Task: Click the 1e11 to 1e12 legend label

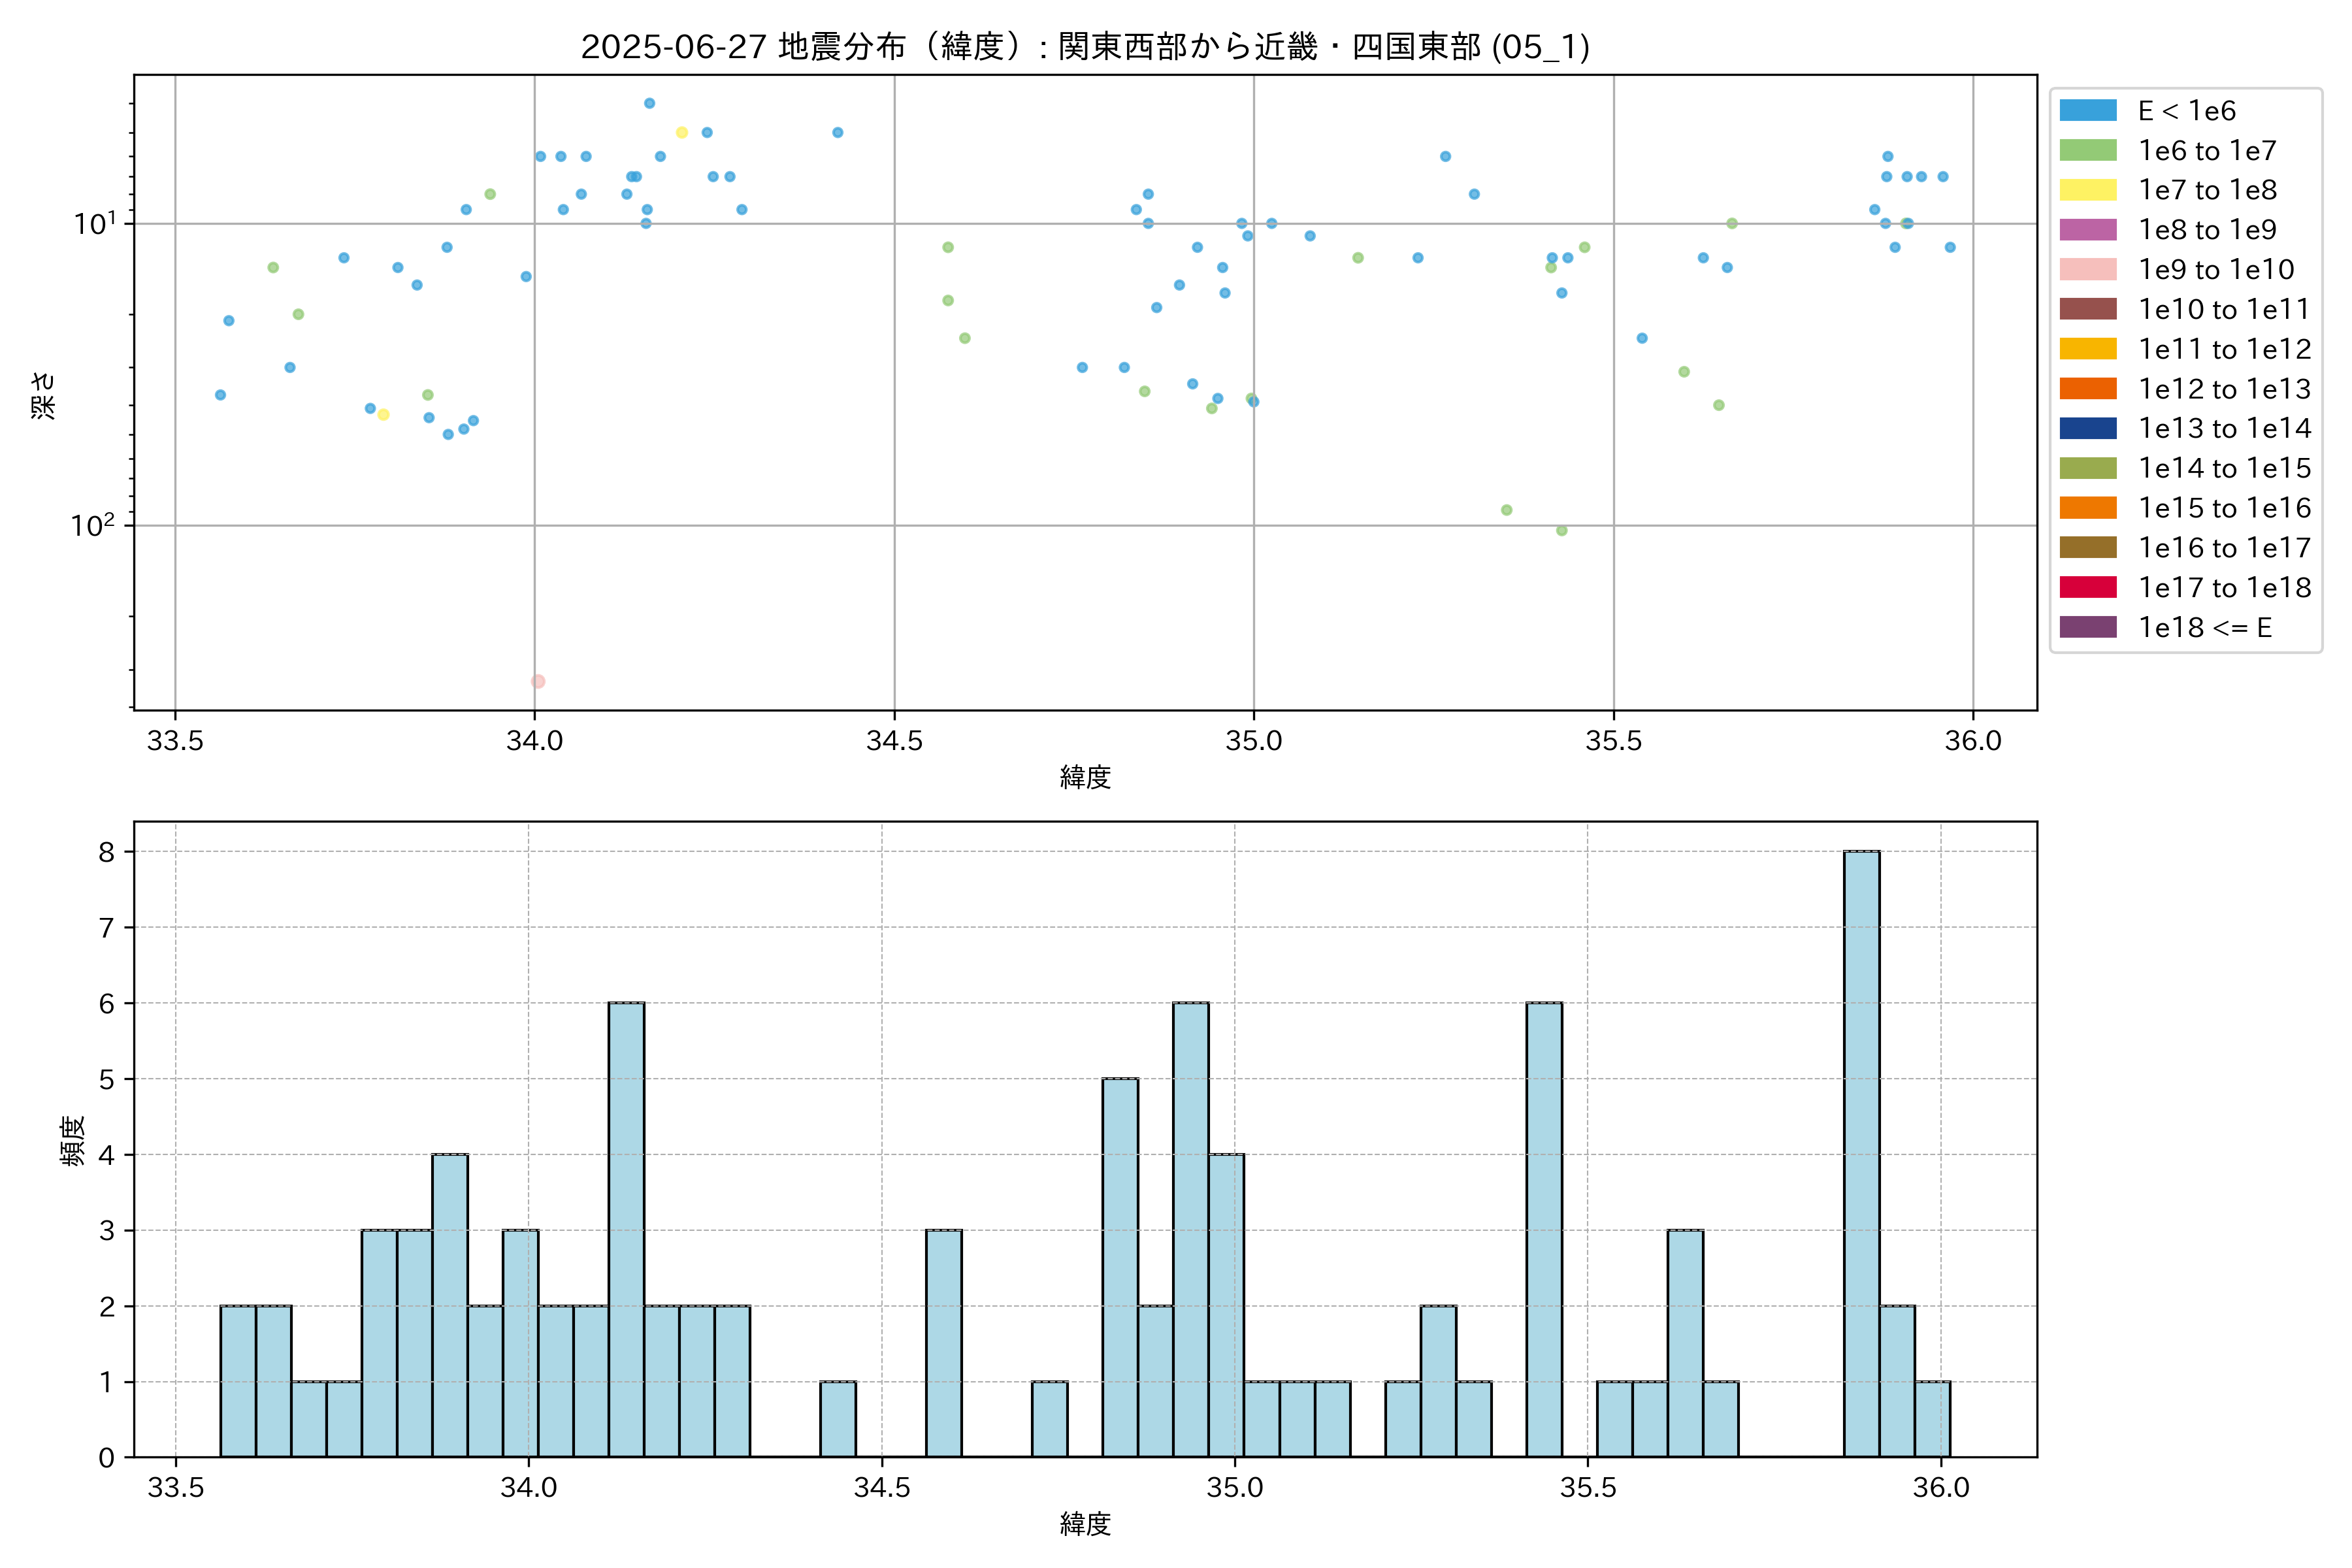Action: coord(2224,349)
